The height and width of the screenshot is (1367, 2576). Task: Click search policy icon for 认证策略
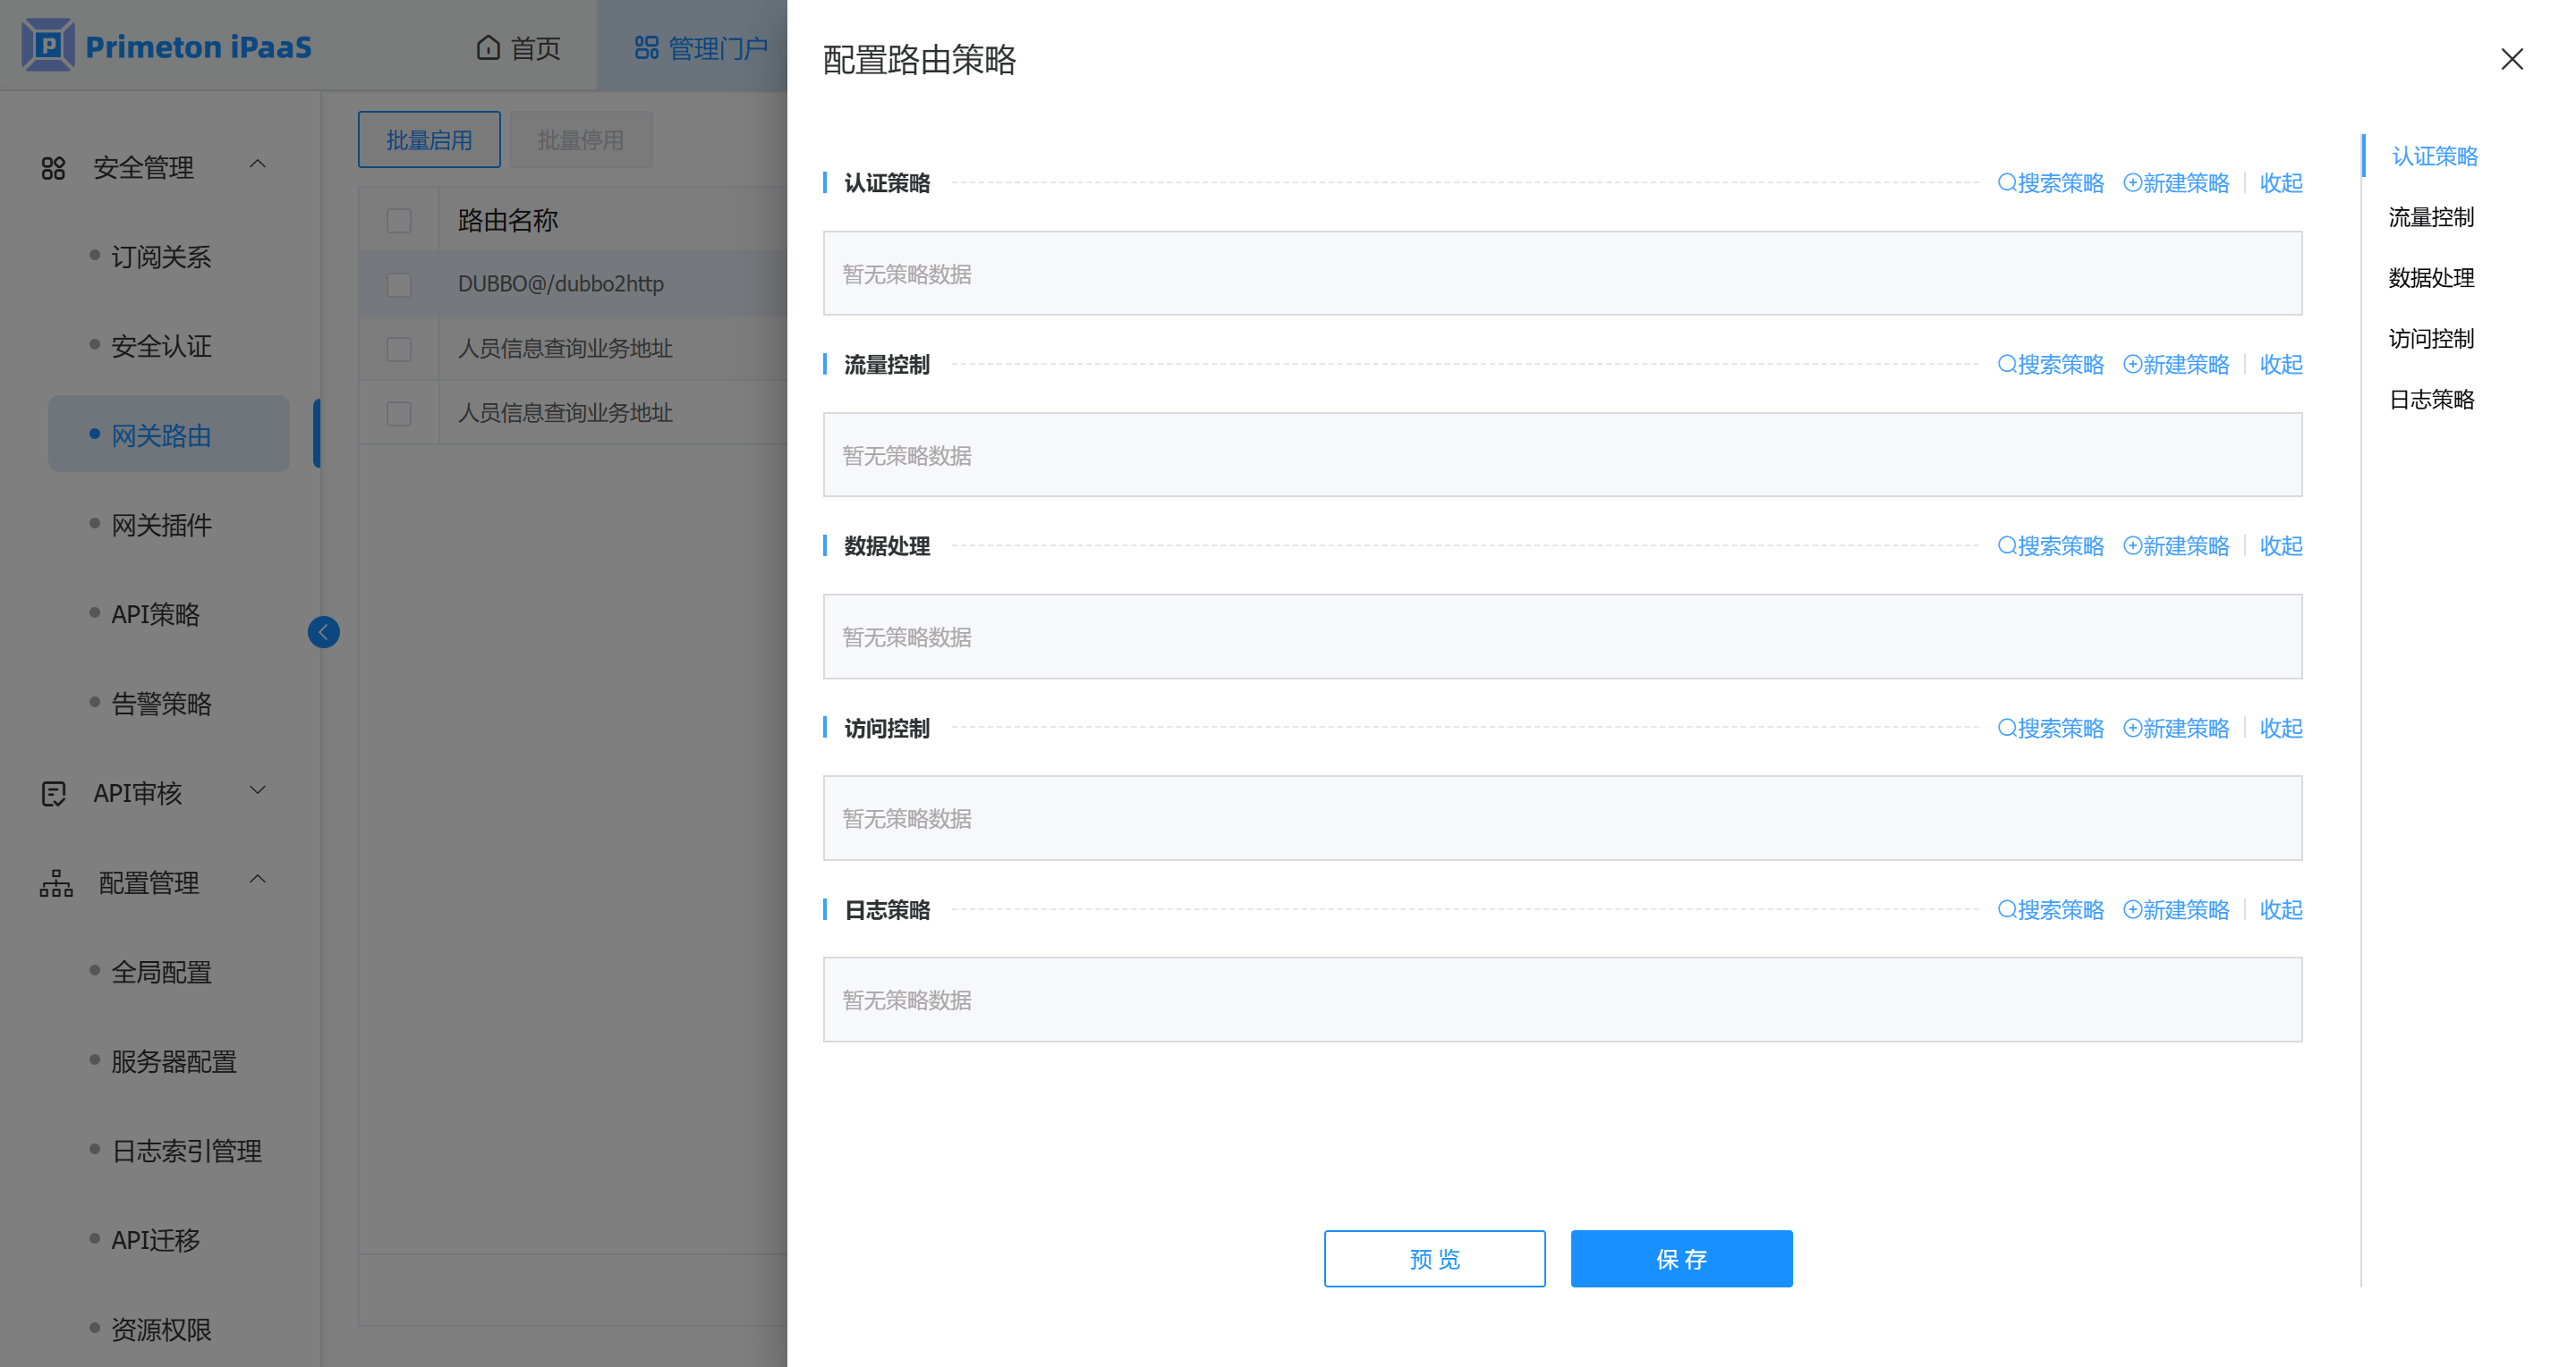[2005, 183]
